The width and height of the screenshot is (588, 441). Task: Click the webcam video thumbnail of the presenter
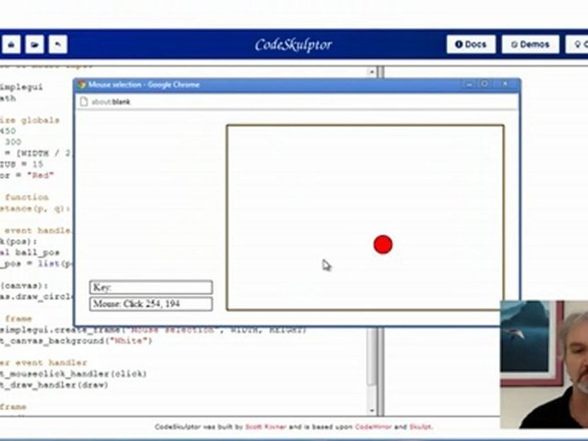pos(544,364)
